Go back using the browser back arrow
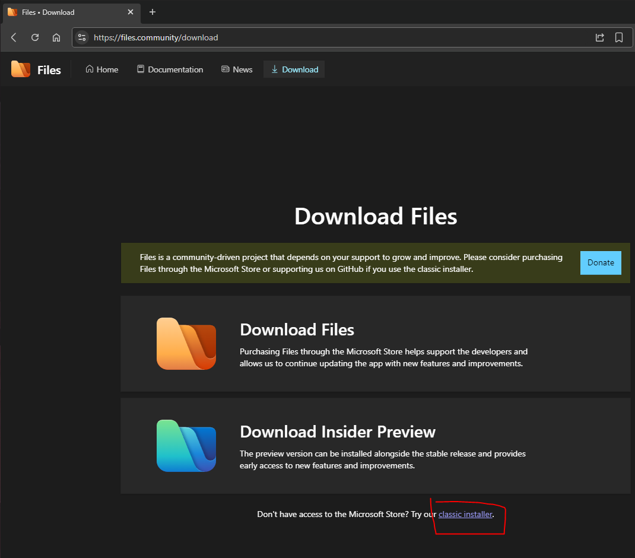Viewport: 635px width, 558px height. click(x=14, y=37)
